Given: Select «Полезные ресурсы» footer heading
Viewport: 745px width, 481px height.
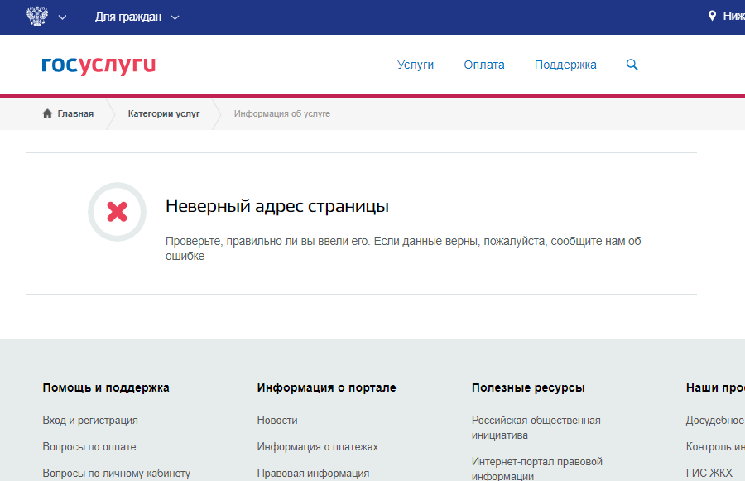Looking at the screenshot, I should tap(528, 387).
